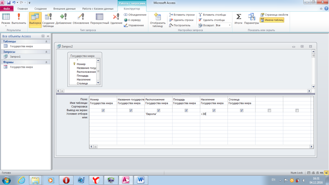
Task: Select the Конструктор tab
Action: (x=132, y=9)
